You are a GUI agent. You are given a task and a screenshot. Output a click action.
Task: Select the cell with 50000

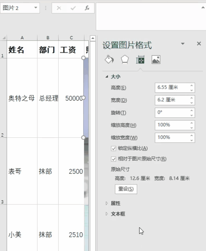pyautogui.click(x=71, y=98)
